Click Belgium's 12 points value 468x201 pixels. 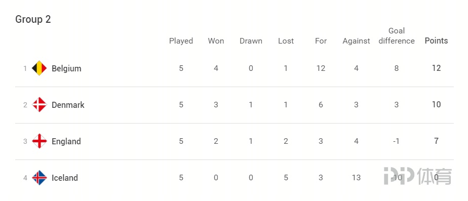pos(437,68)
